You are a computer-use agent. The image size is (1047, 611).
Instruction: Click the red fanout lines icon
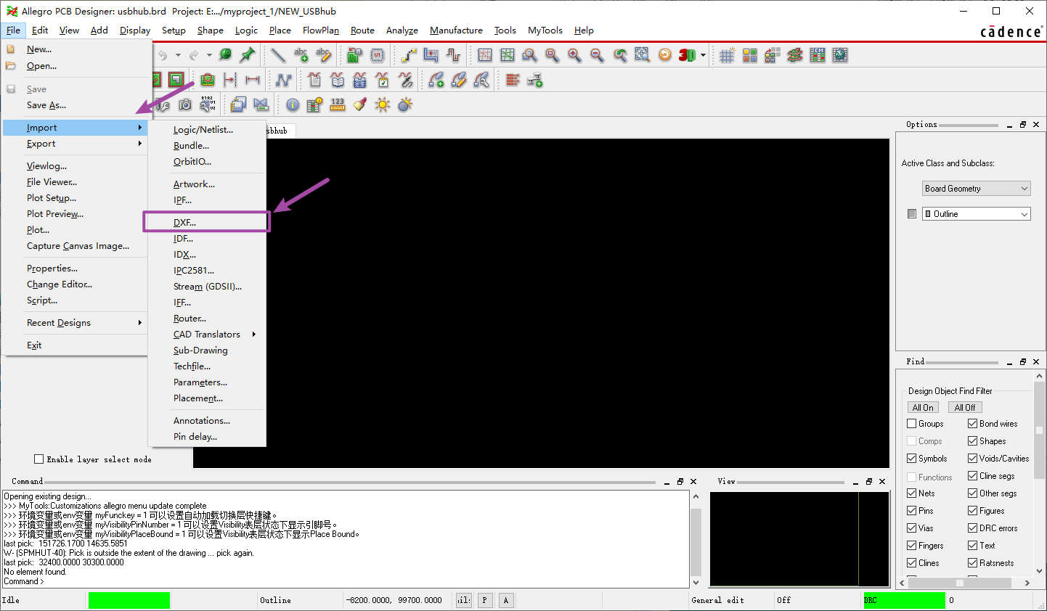pyautogui.click(x=513, y=80)
